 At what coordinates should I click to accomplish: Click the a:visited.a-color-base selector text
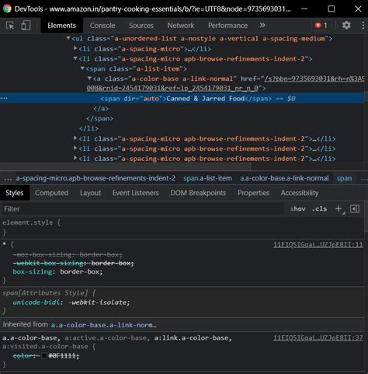coord(46,346)
